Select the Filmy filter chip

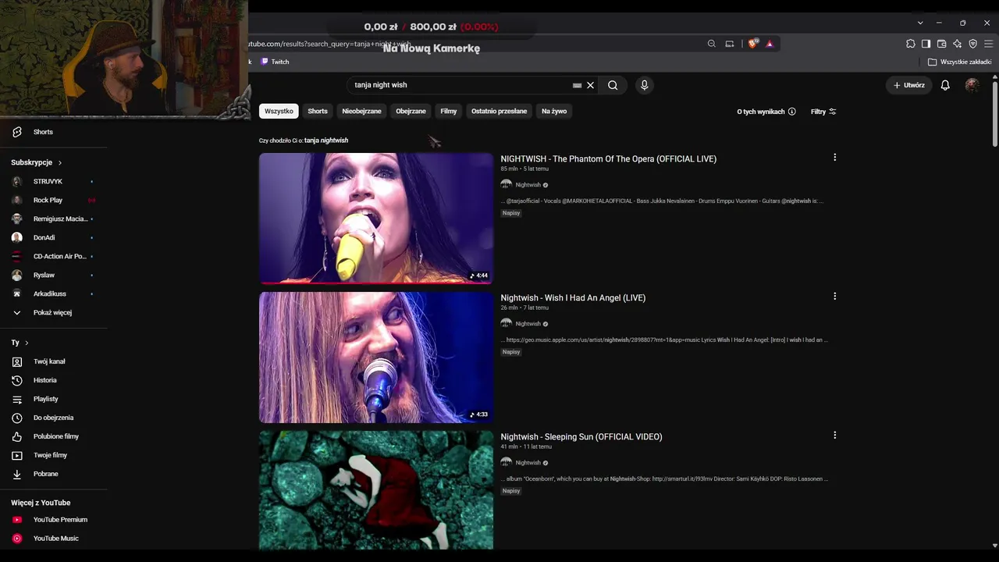tap(448, 111)
